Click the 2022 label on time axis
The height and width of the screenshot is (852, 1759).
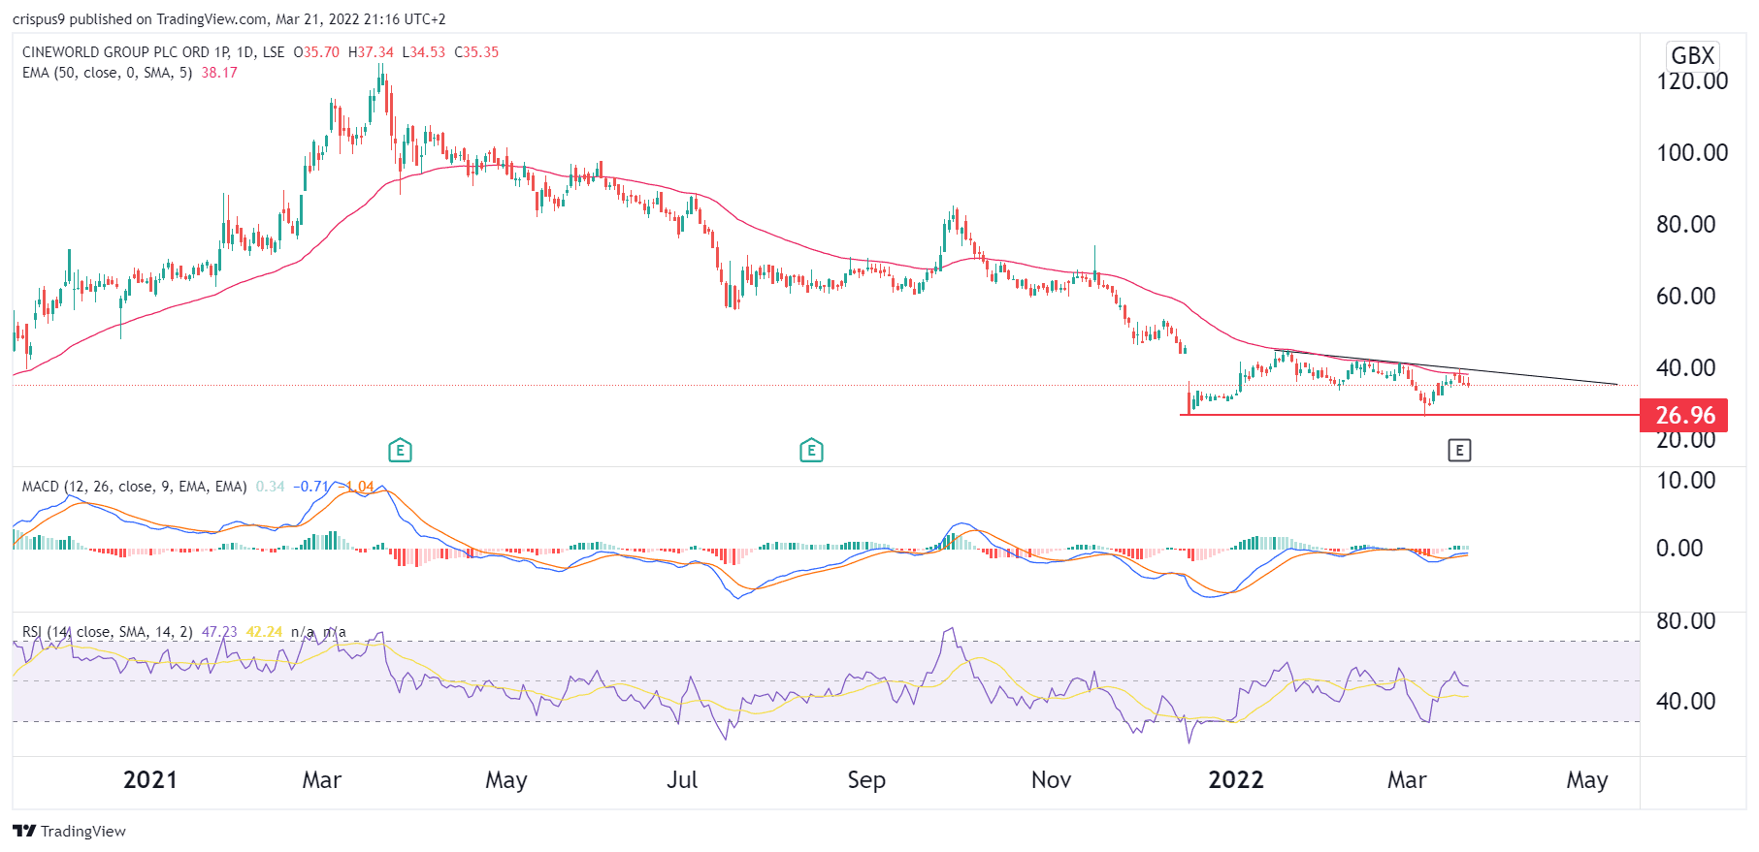[x=1235, y=780]
